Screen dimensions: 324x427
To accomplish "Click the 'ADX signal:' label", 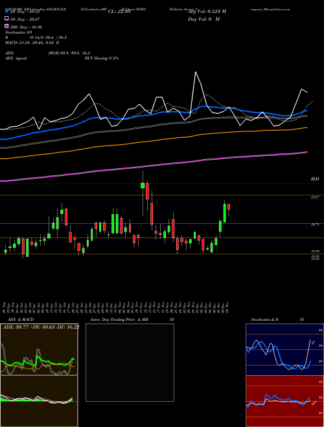I will [x=16, y=58].
